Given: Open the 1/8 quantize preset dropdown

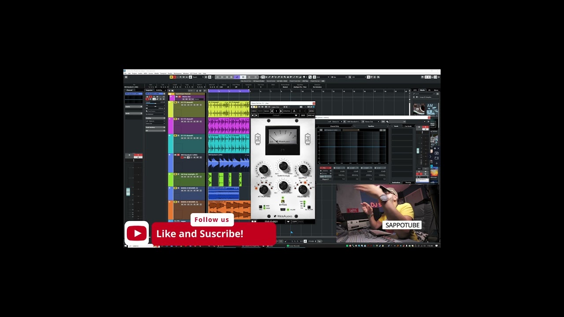Looking at the screenshot, I should pyautogui.click(x=359, y=77).
